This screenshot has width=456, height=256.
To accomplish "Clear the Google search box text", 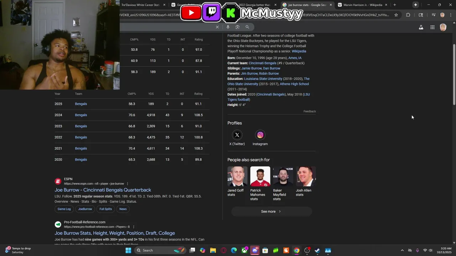I will (217, 27).
